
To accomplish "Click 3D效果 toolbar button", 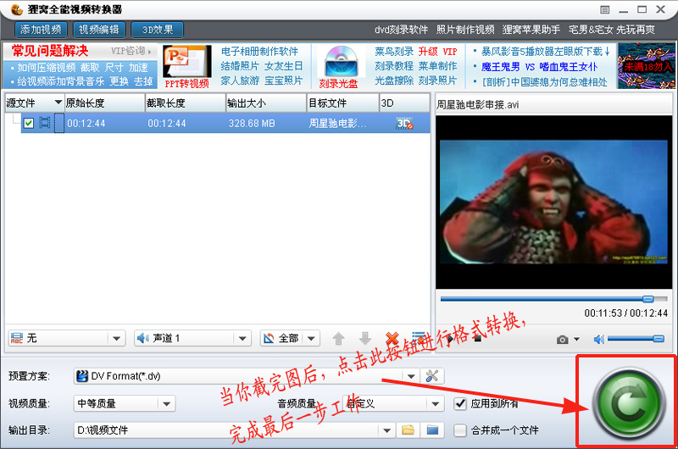I will coord(158,30).
